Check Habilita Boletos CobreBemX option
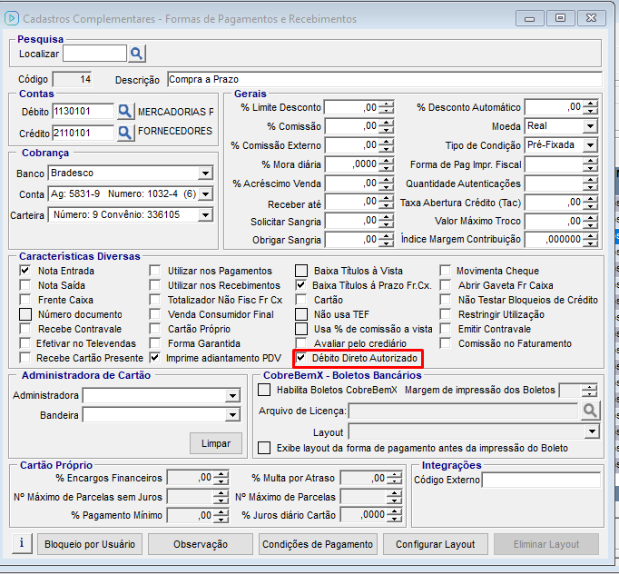Viewport: 619px width, 575px height. point(264,391)
